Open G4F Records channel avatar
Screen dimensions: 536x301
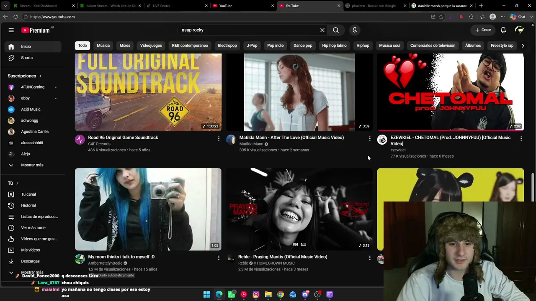[x=80, y=140]
